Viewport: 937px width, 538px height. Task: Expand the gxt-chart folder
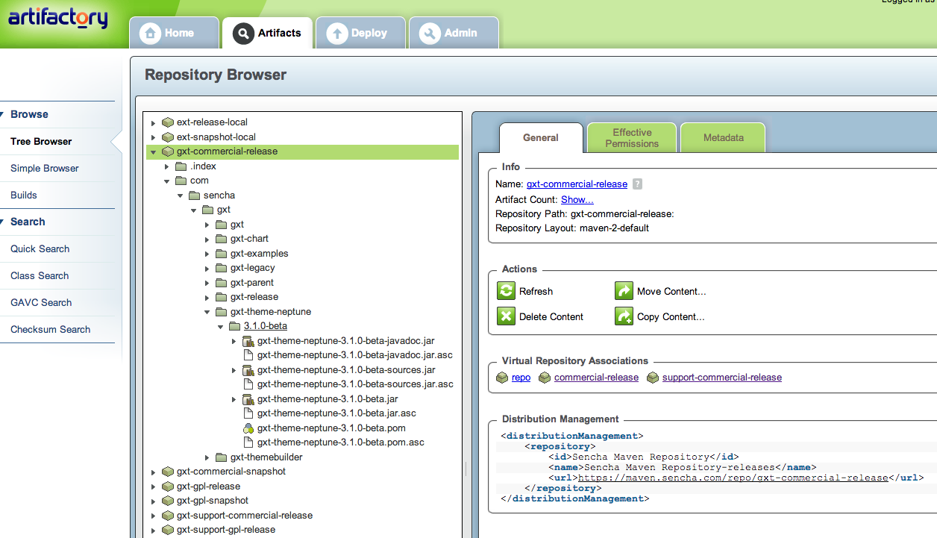coord(207,239)
